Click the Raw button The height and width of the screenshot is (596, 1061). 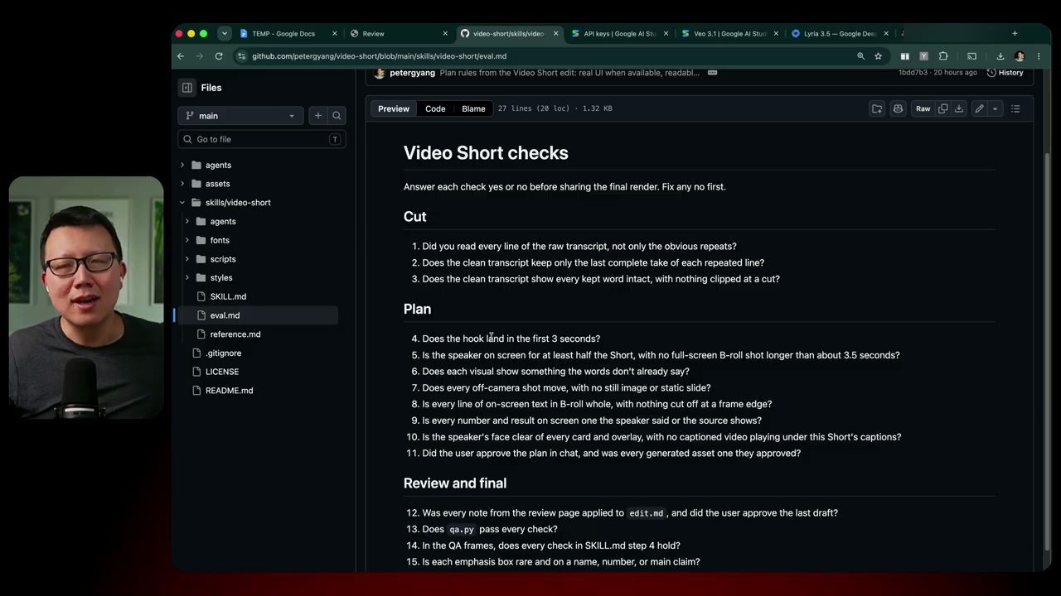(923, 108)
